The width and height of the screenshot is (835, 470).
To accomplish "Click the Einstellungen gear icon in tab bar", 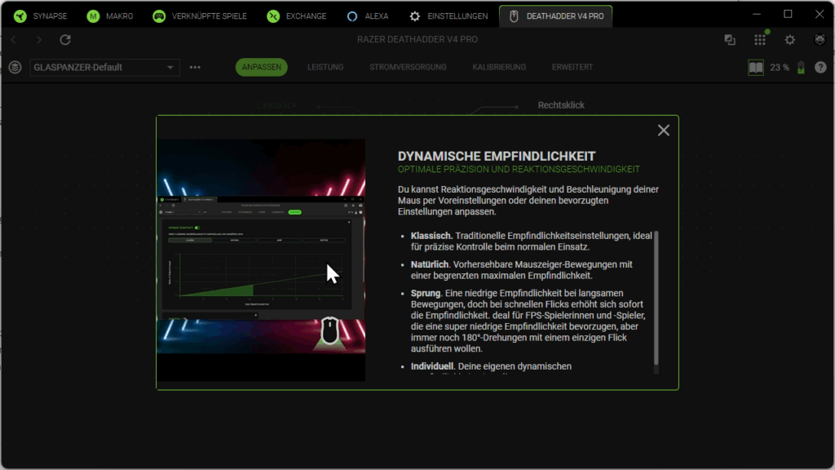I will coord(415,16).
